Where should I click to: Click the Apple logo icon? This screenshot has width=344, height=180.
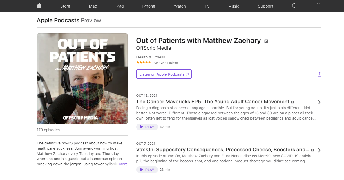39,6
